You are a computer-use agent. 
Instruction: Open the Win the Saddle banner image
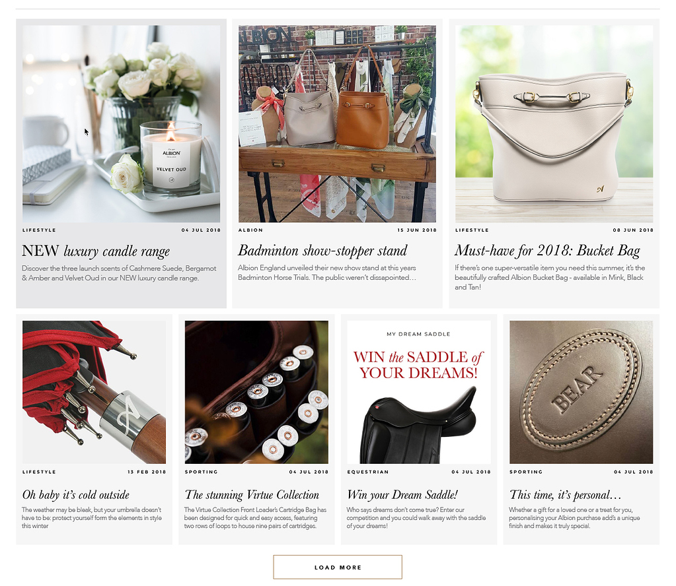click(x=419, y=392)
